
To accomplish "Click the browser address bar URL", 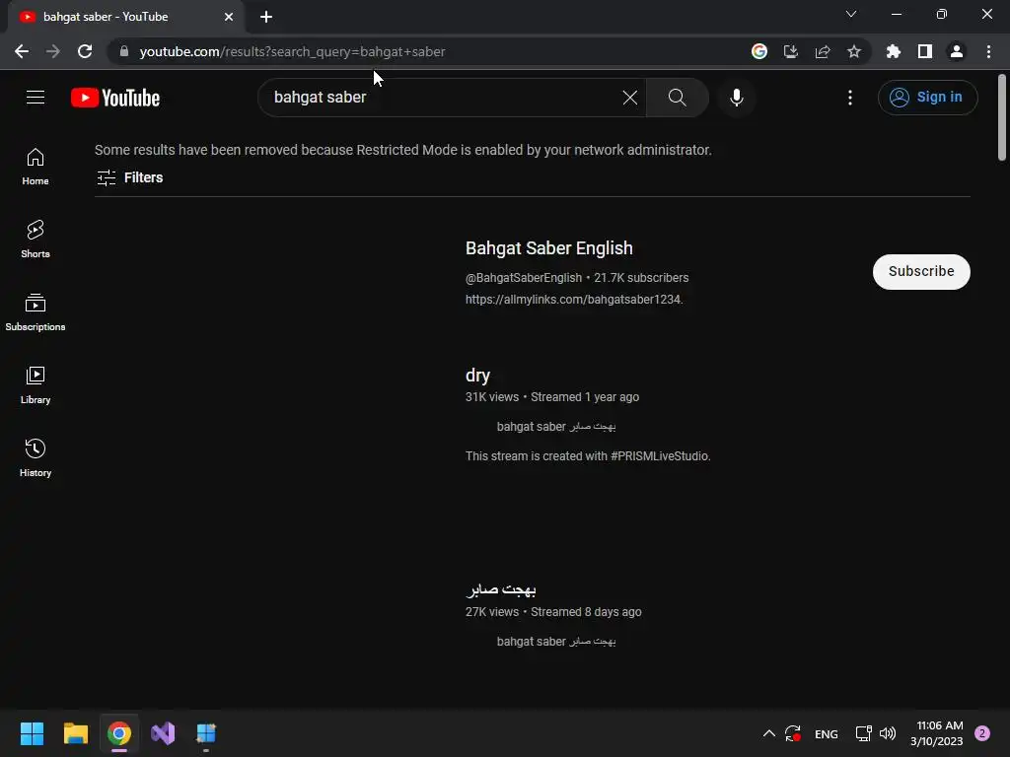I will (x=292, y=51).
